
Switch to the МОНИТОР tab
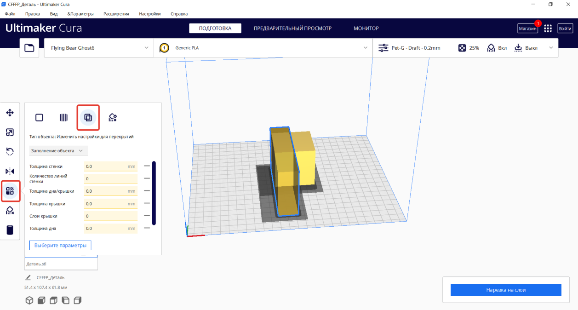point(366,29)
